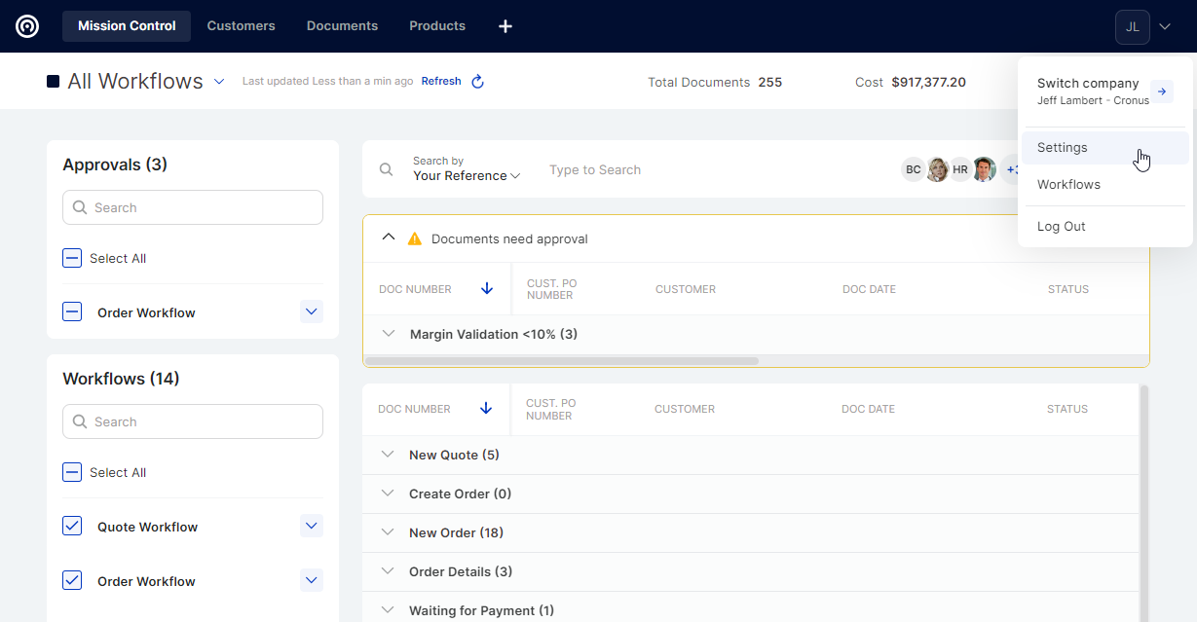
Task: Expand the Margin Validation <10% group
Action: [x=389, y=334]
